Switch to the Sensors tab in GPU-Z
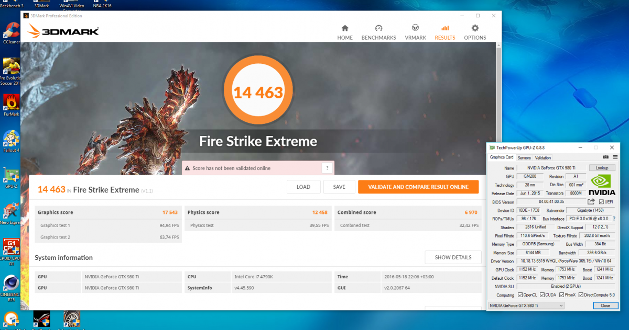This screenshot has height=330, width=629. (524, 157)
